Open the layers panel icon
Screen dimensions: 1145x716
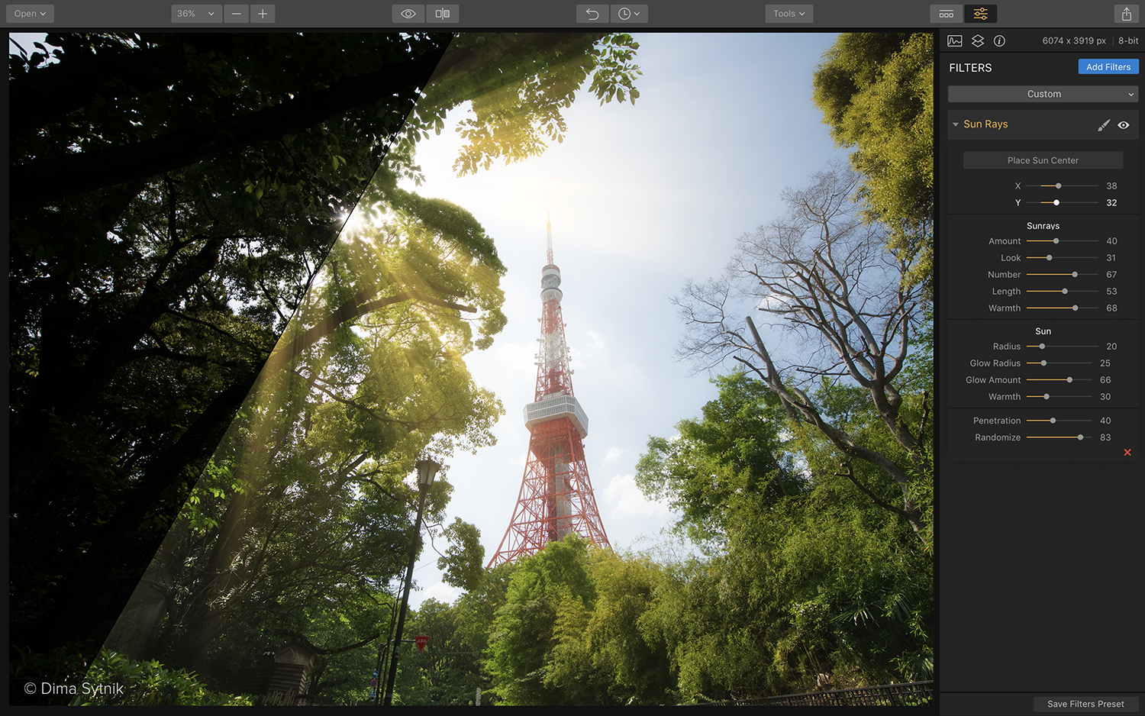point(978,41)
